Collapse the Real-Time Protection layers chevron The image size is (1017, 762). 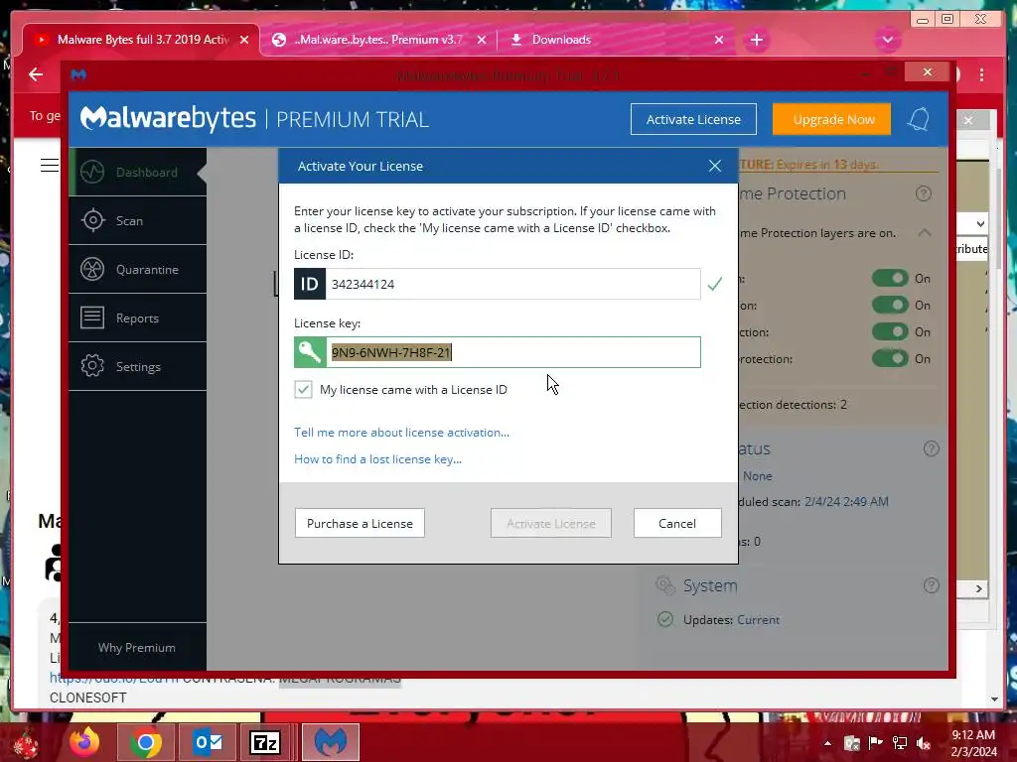[x=925, y=232]
